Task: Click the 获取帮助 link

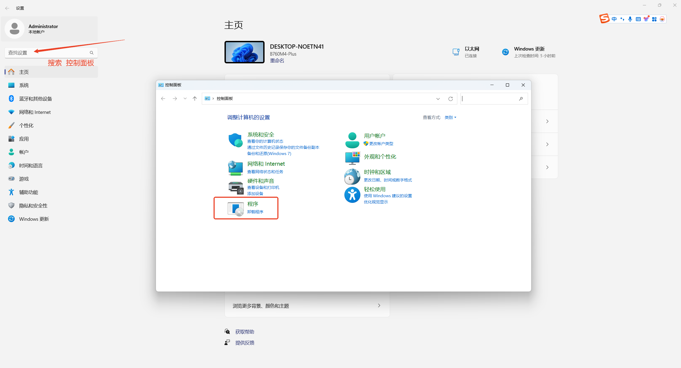Action: point(245,332)
